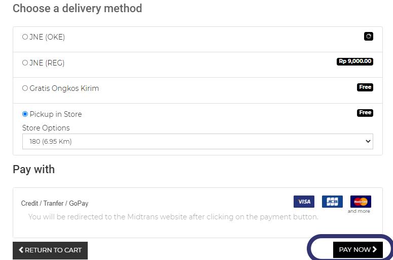Select the JNE (OKE) delivery radio button
The width and height of the screenshot is (393, 260).
click(x=25, y=37)
